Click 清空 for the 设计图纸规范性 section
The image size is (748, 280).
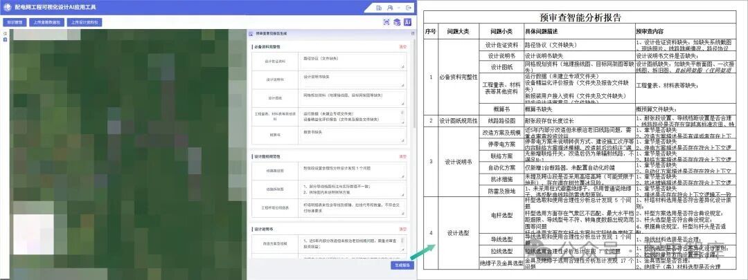point(402,157)
